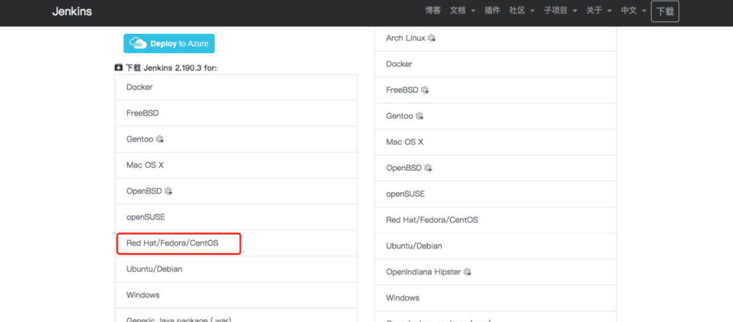Select the 插件 menu item
This screenshot has height=322, width=733.
pyautogui.click(x=492, y=10)
